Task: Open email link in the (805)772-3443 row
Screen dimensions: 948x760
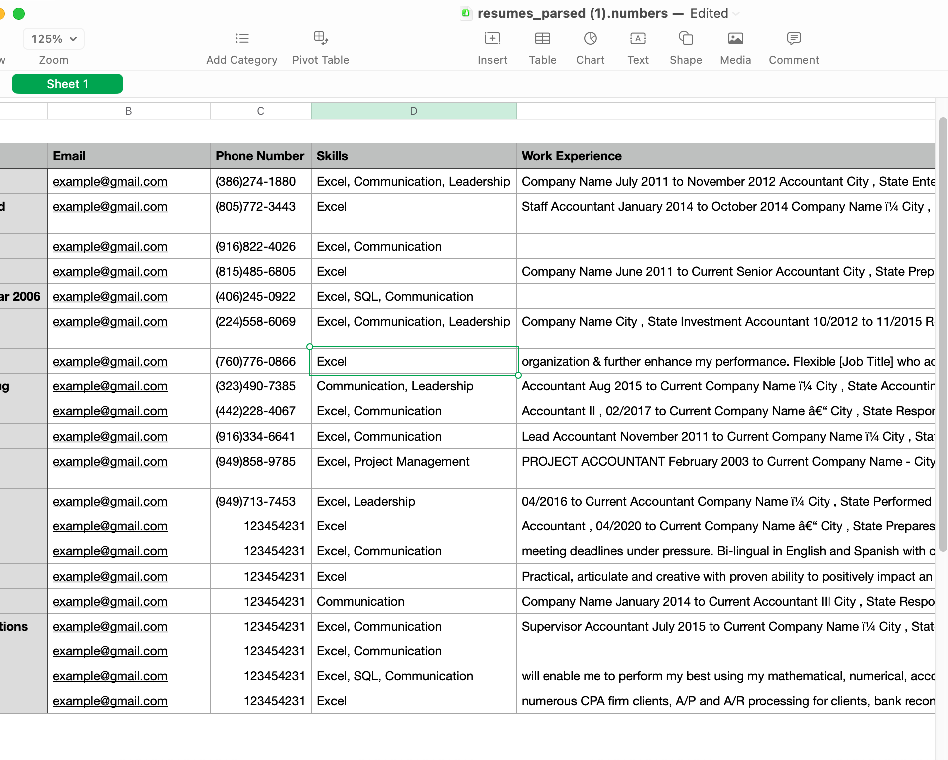Action: (x=110, y=206)
